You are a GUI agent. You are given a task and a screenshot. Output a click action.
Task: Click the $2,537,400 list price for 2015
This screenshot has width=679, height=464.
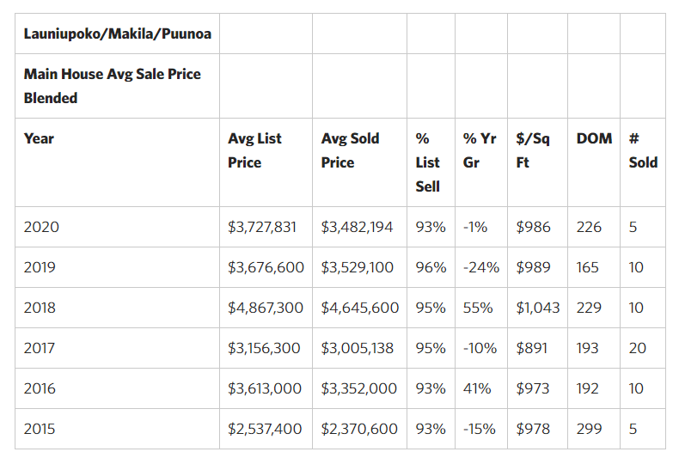point(265,429)
